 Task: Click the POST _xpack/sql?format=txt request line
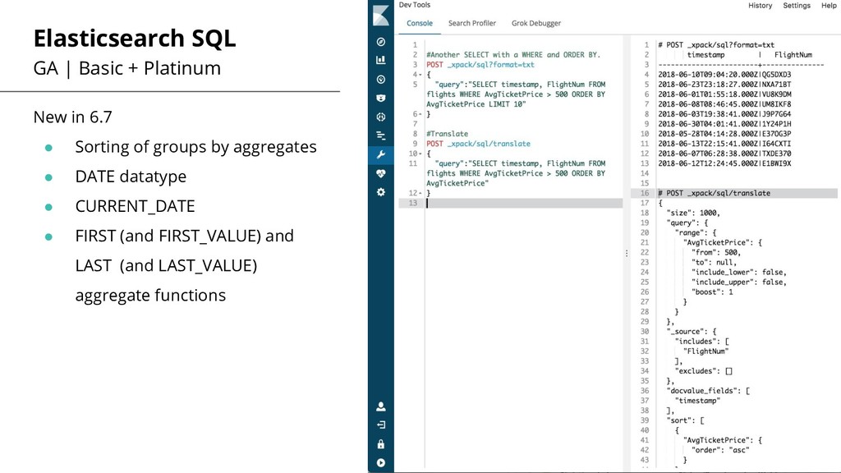point(480,64)
